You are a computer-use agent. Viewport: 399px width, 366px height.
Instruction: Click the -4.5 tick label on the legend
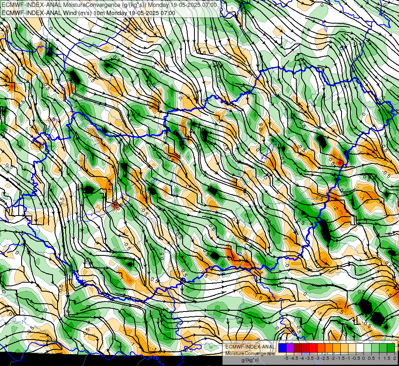tap(294, 358)
